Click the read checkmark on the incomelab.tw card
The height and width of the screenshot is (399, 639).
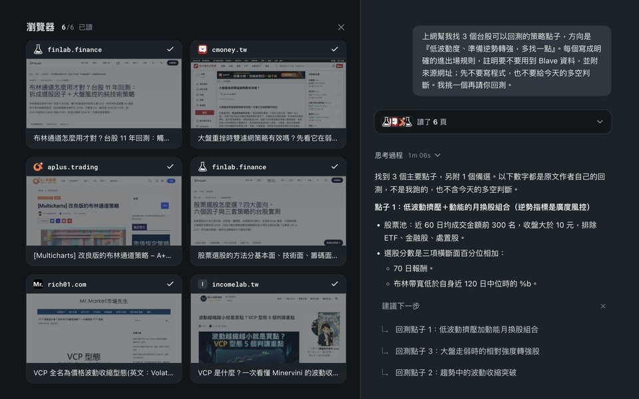click(x=335, y=284)
